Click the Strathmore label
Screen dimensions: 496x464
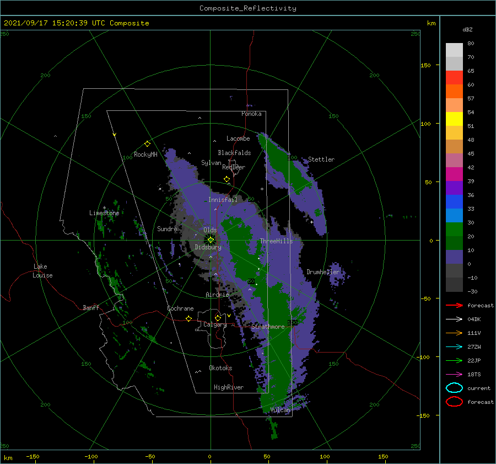(268, 327)
